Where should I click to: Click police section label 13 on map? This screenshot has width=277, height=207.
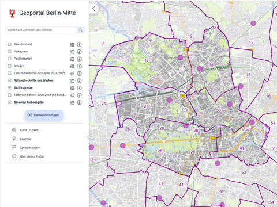tap(251, 43)
